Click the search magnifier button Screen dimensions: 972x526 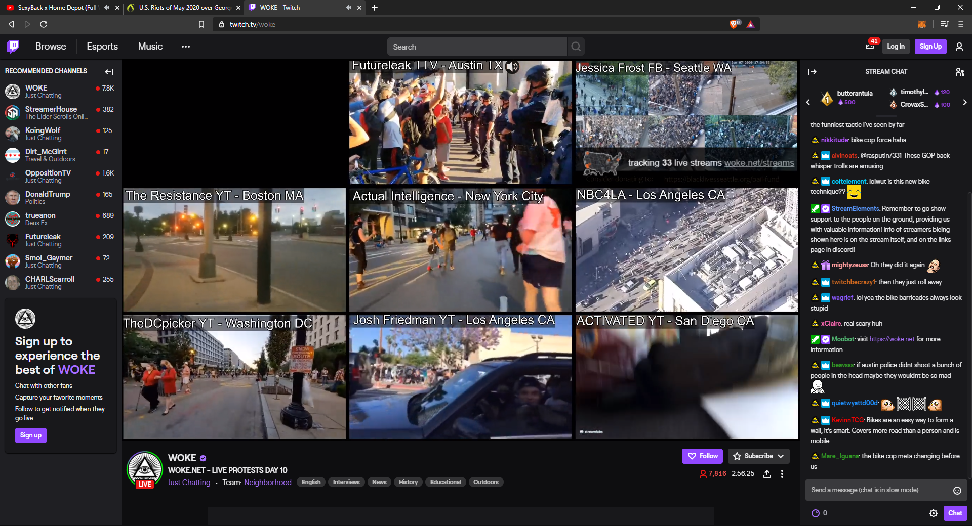tap(576, 47)
